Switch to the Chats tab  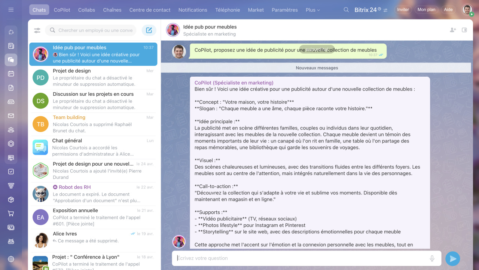click(39, 10)
